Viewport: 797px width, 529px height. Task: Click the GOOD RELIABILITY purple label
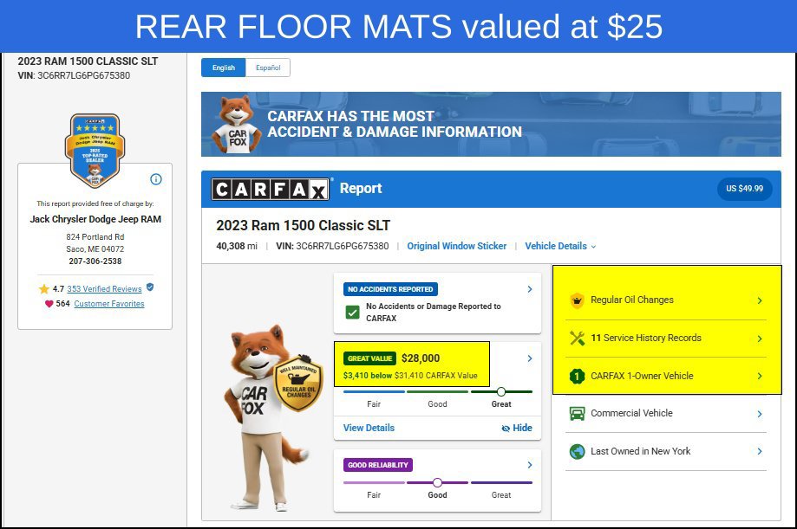pos(377,465)
